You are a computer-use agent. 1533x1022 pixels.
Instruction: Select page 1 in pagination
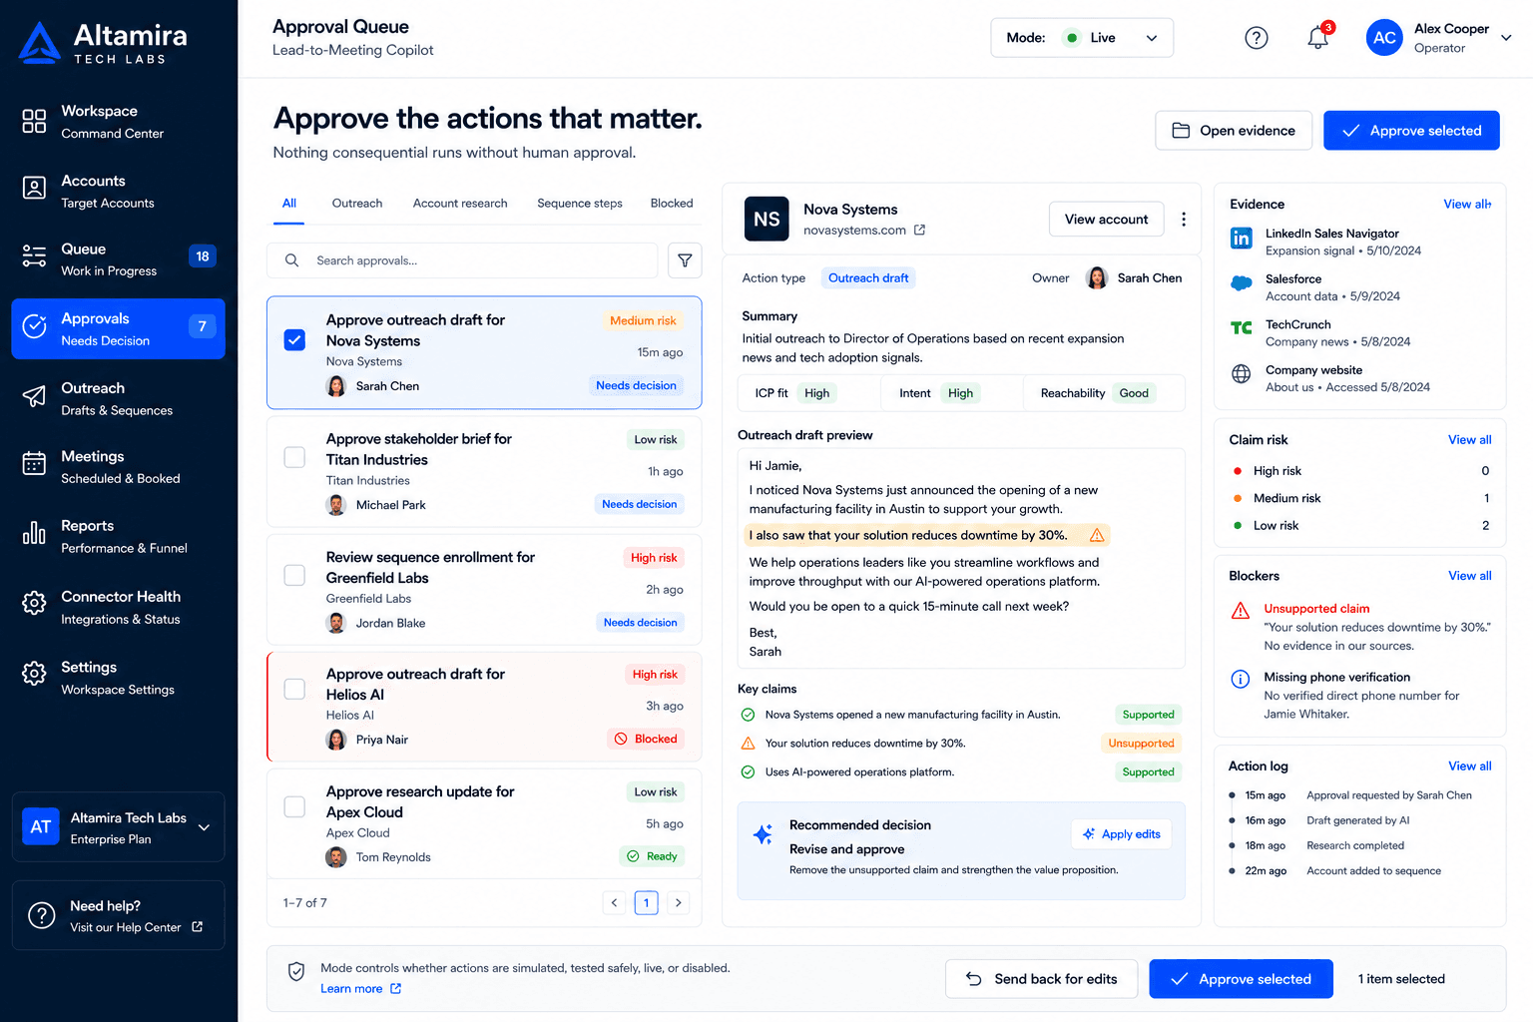(x=647, y=903)
